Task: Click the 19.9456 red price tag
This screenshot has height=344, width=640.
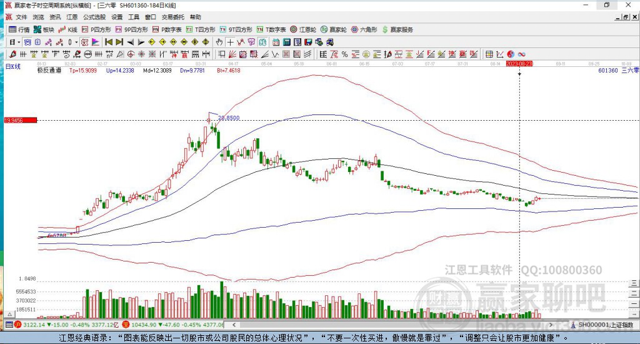Action: pos(21,120)
